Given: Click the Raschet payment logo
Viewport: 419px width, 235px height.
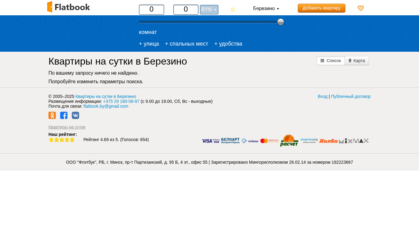Looking at the screenshot, I should pos(289,141).
